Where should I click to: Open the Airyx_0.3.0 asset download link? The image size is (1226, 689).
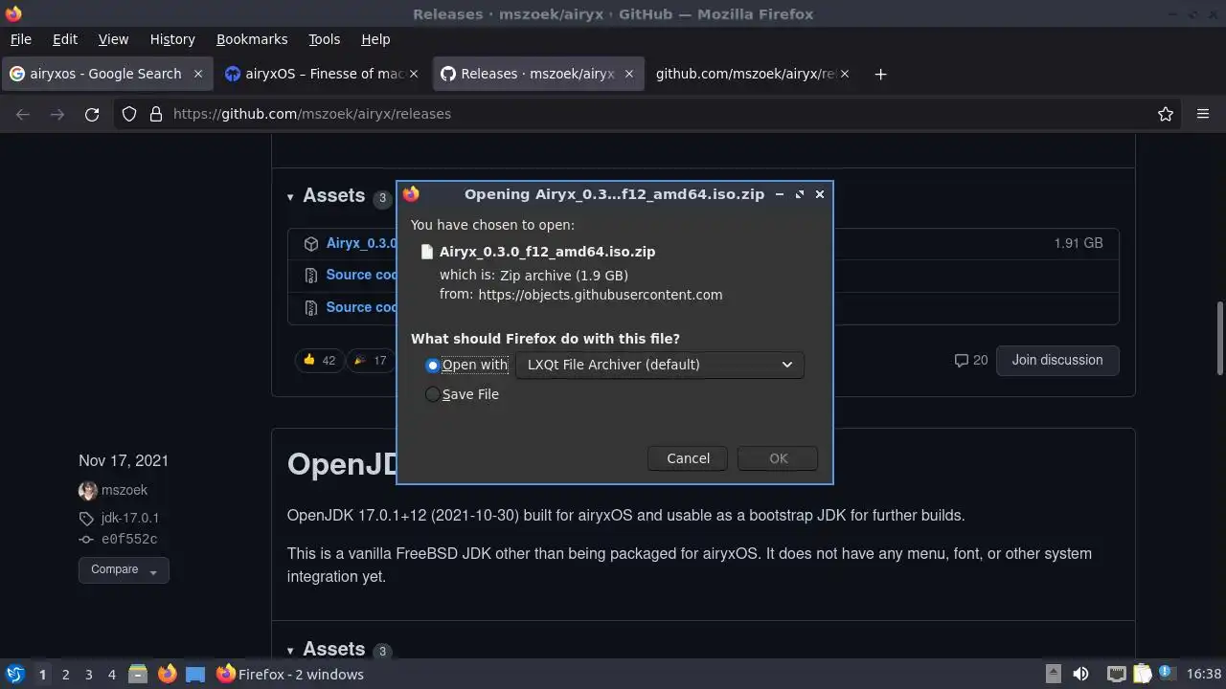[361, 243]
